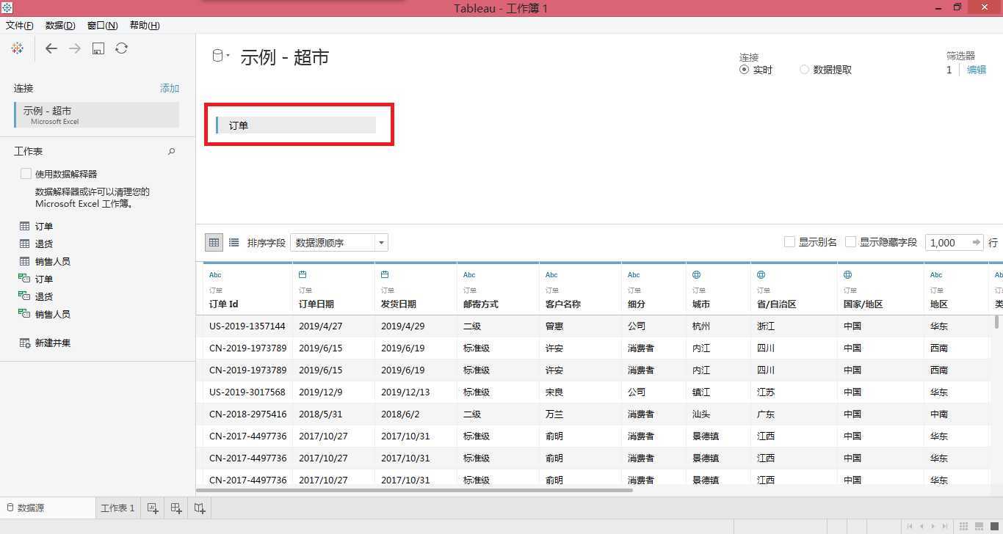Select the first 退货 sheet in list
The height and width of the screenshot is (534, 1003).
coord(44,244)
